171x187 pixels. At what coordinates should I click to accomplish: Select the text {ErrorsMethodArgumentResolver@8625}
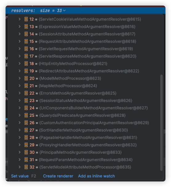click(78, 93)
